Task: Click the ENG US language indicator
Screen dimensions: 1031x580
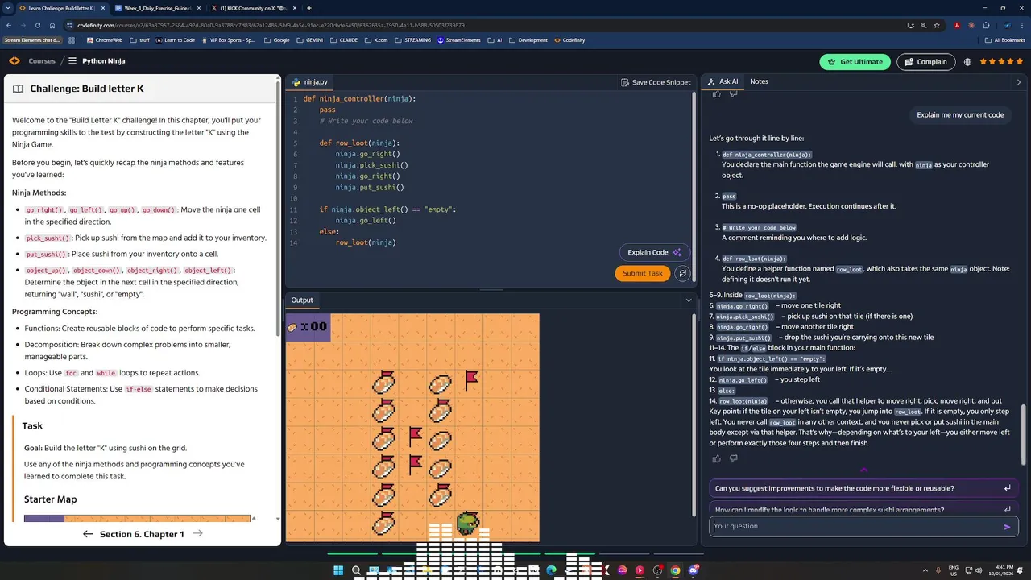Action: [954, 570]
